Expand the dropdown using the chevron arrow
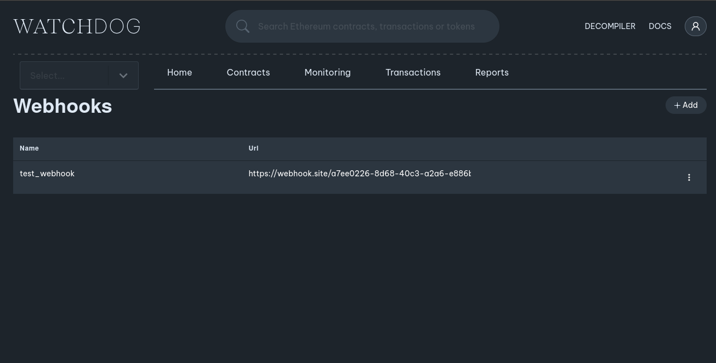The image size is (716, 363). pyautogui.click(x=123, y=76)
